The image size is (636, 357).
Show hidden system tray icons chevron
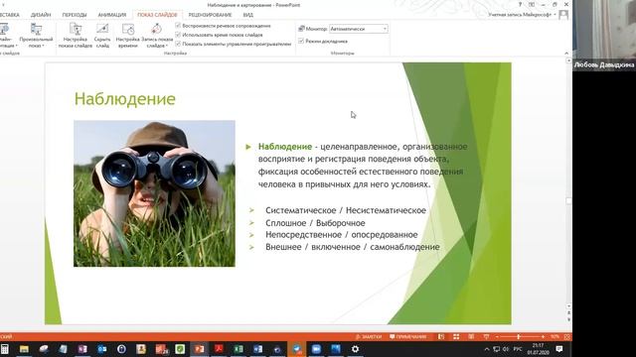[487, 349]
